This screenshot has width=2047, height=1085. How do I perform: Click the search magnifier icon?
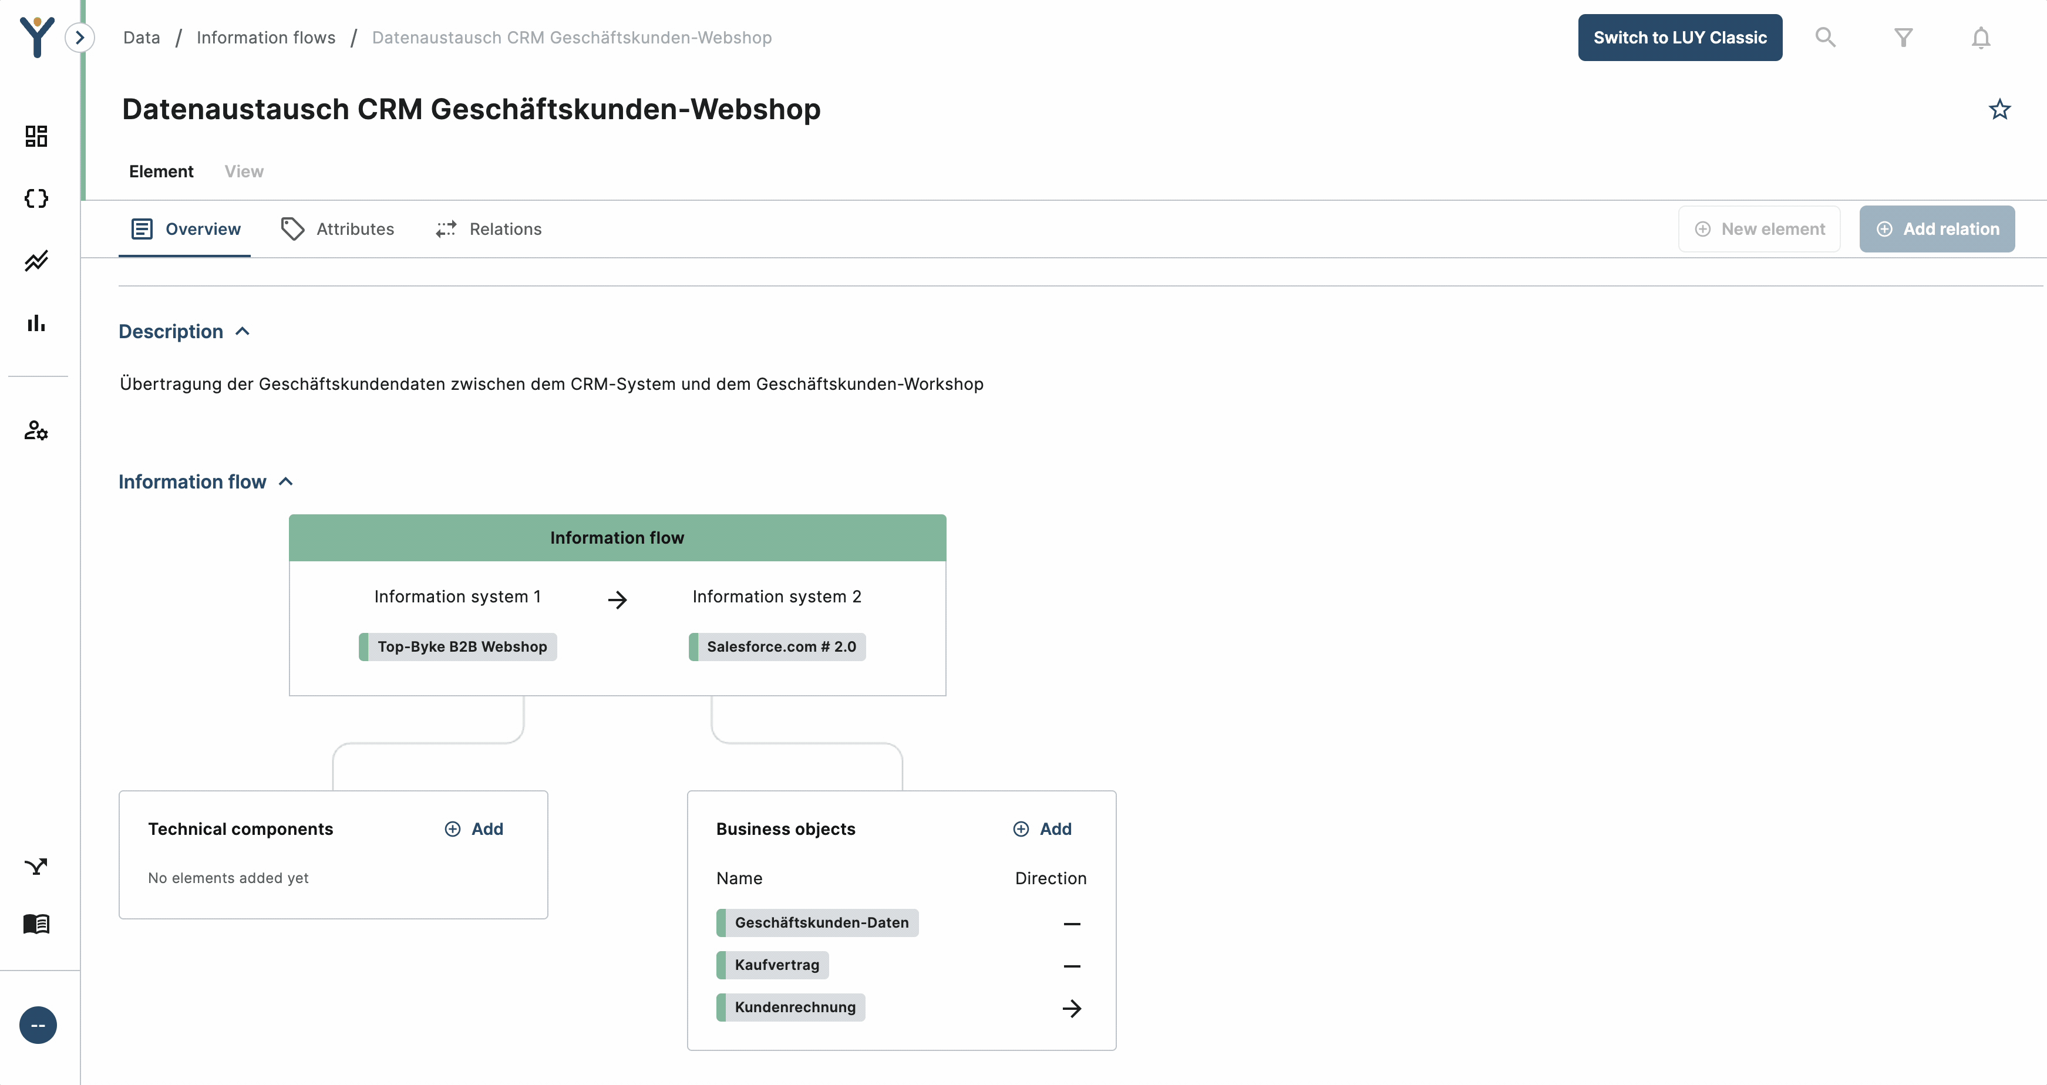[x=1825, y=38]
